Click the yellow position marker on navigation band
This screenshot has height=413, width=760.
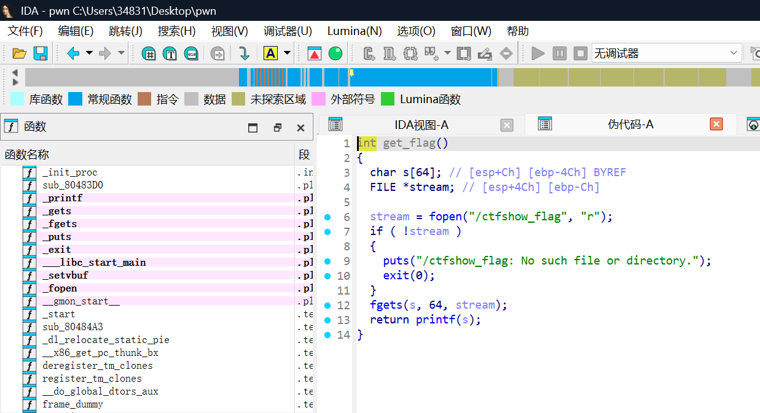351,72
